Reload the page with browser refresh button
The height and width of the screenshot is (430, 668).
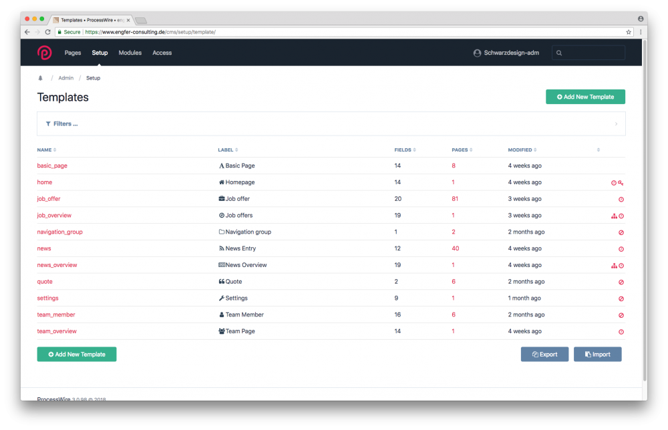pos(48,32)
